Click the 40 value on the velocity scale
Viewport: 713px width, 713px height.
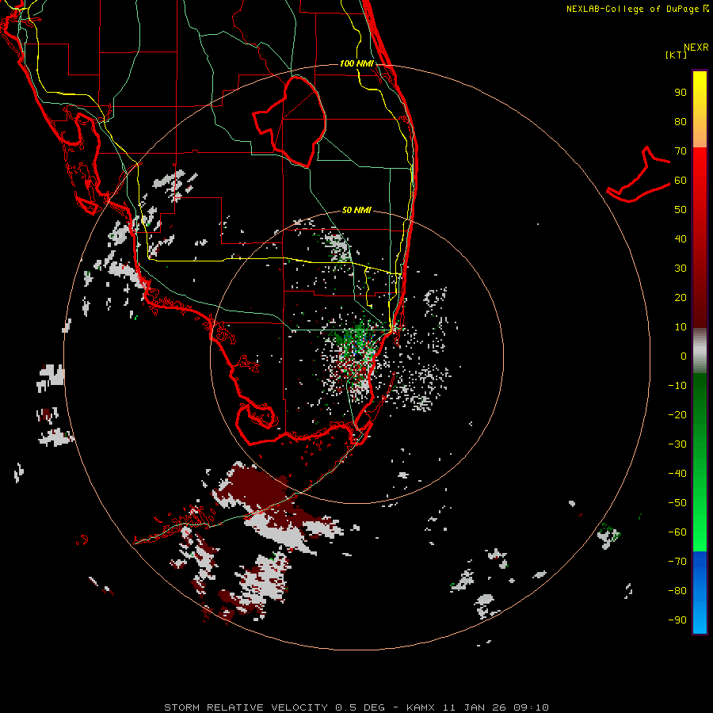tap(681, 238)
